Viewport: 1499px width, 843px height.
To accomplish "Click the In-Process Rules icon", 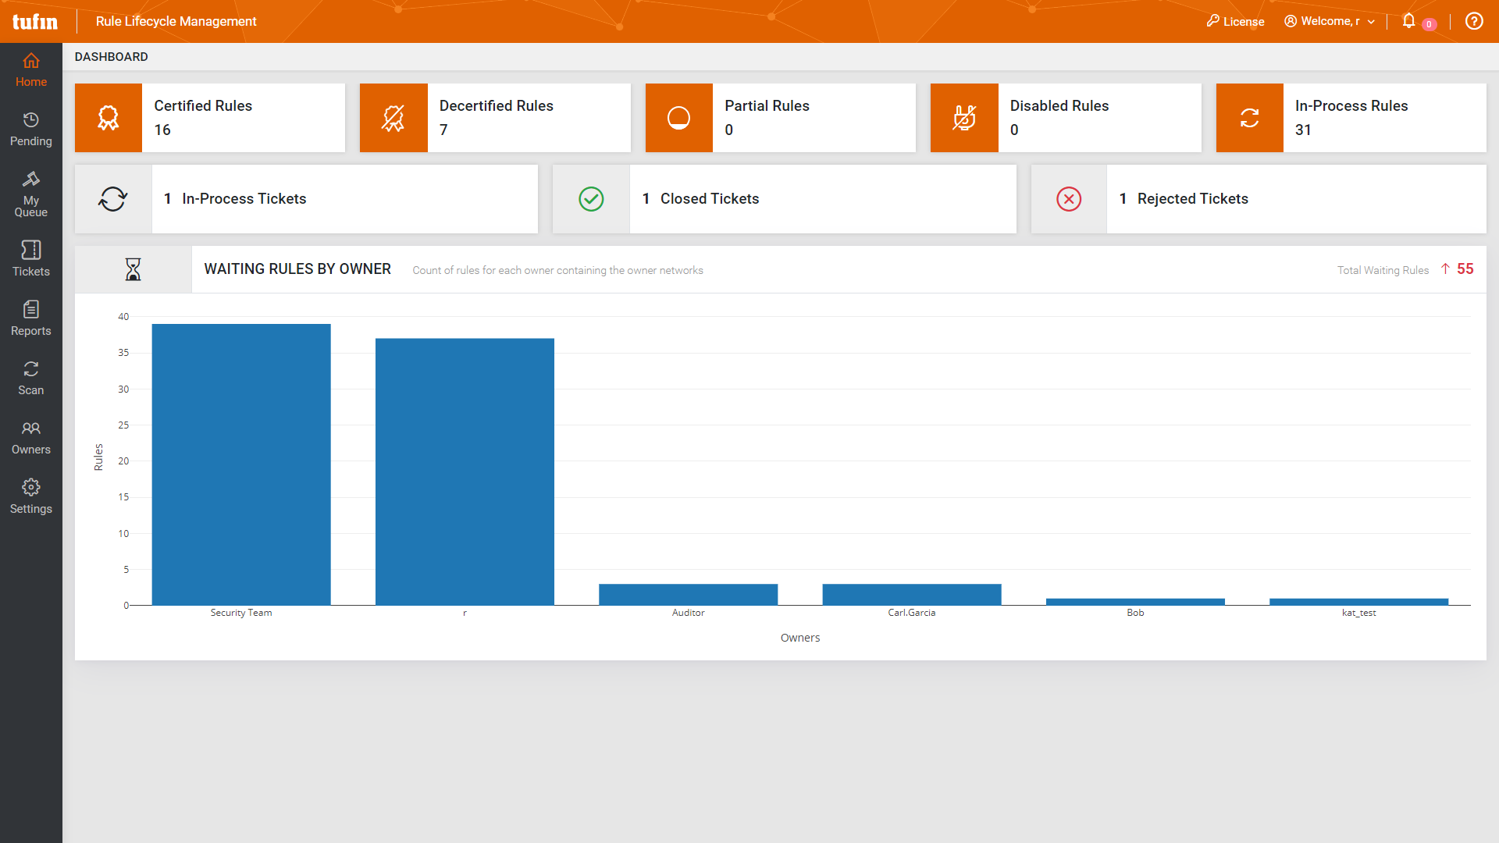I will point(1250,117).
